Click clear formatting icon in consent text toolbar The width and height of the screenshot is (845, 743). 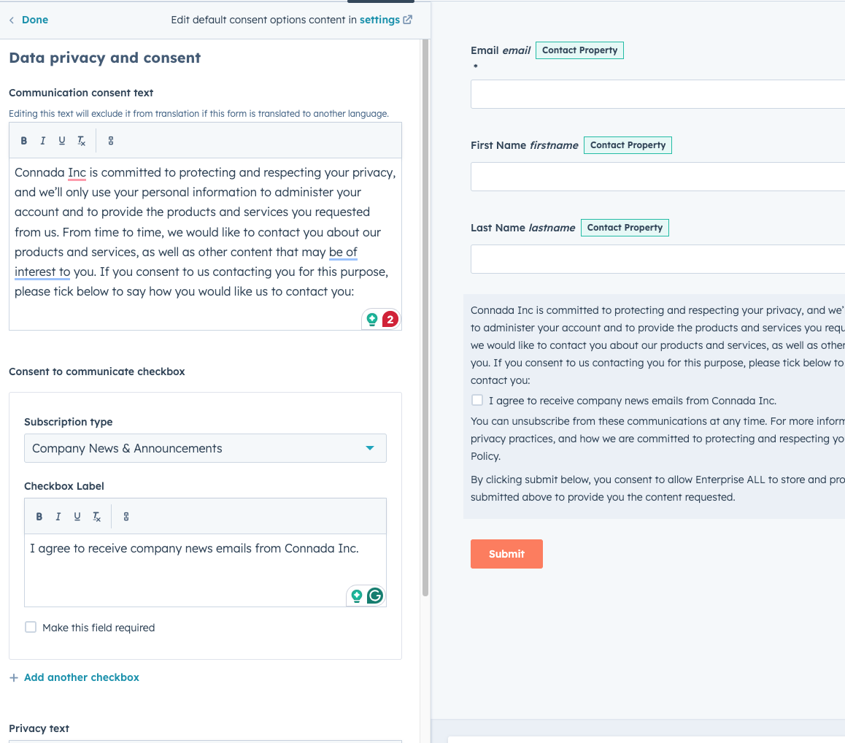(x=81, y=141)
